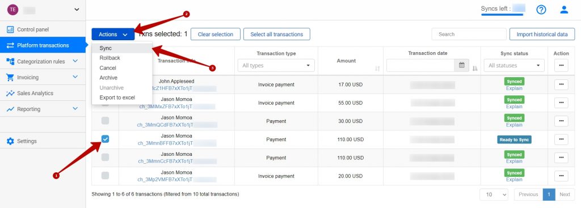Screen dimensions: 581x208
Task: Change the page size 10 dropdown
Action: (494, 194)
